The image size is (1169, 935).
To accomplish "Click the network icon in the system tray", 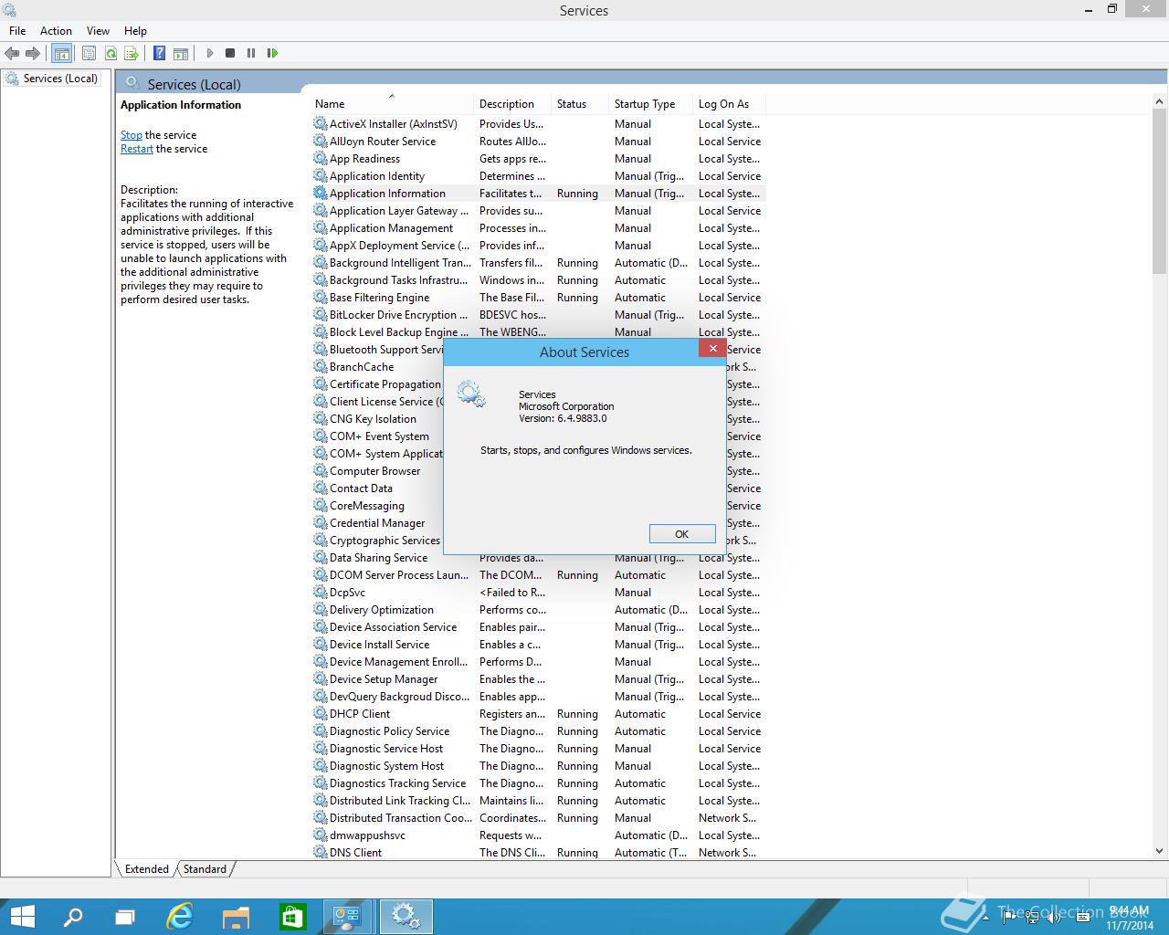I will tap(1032, 918).
